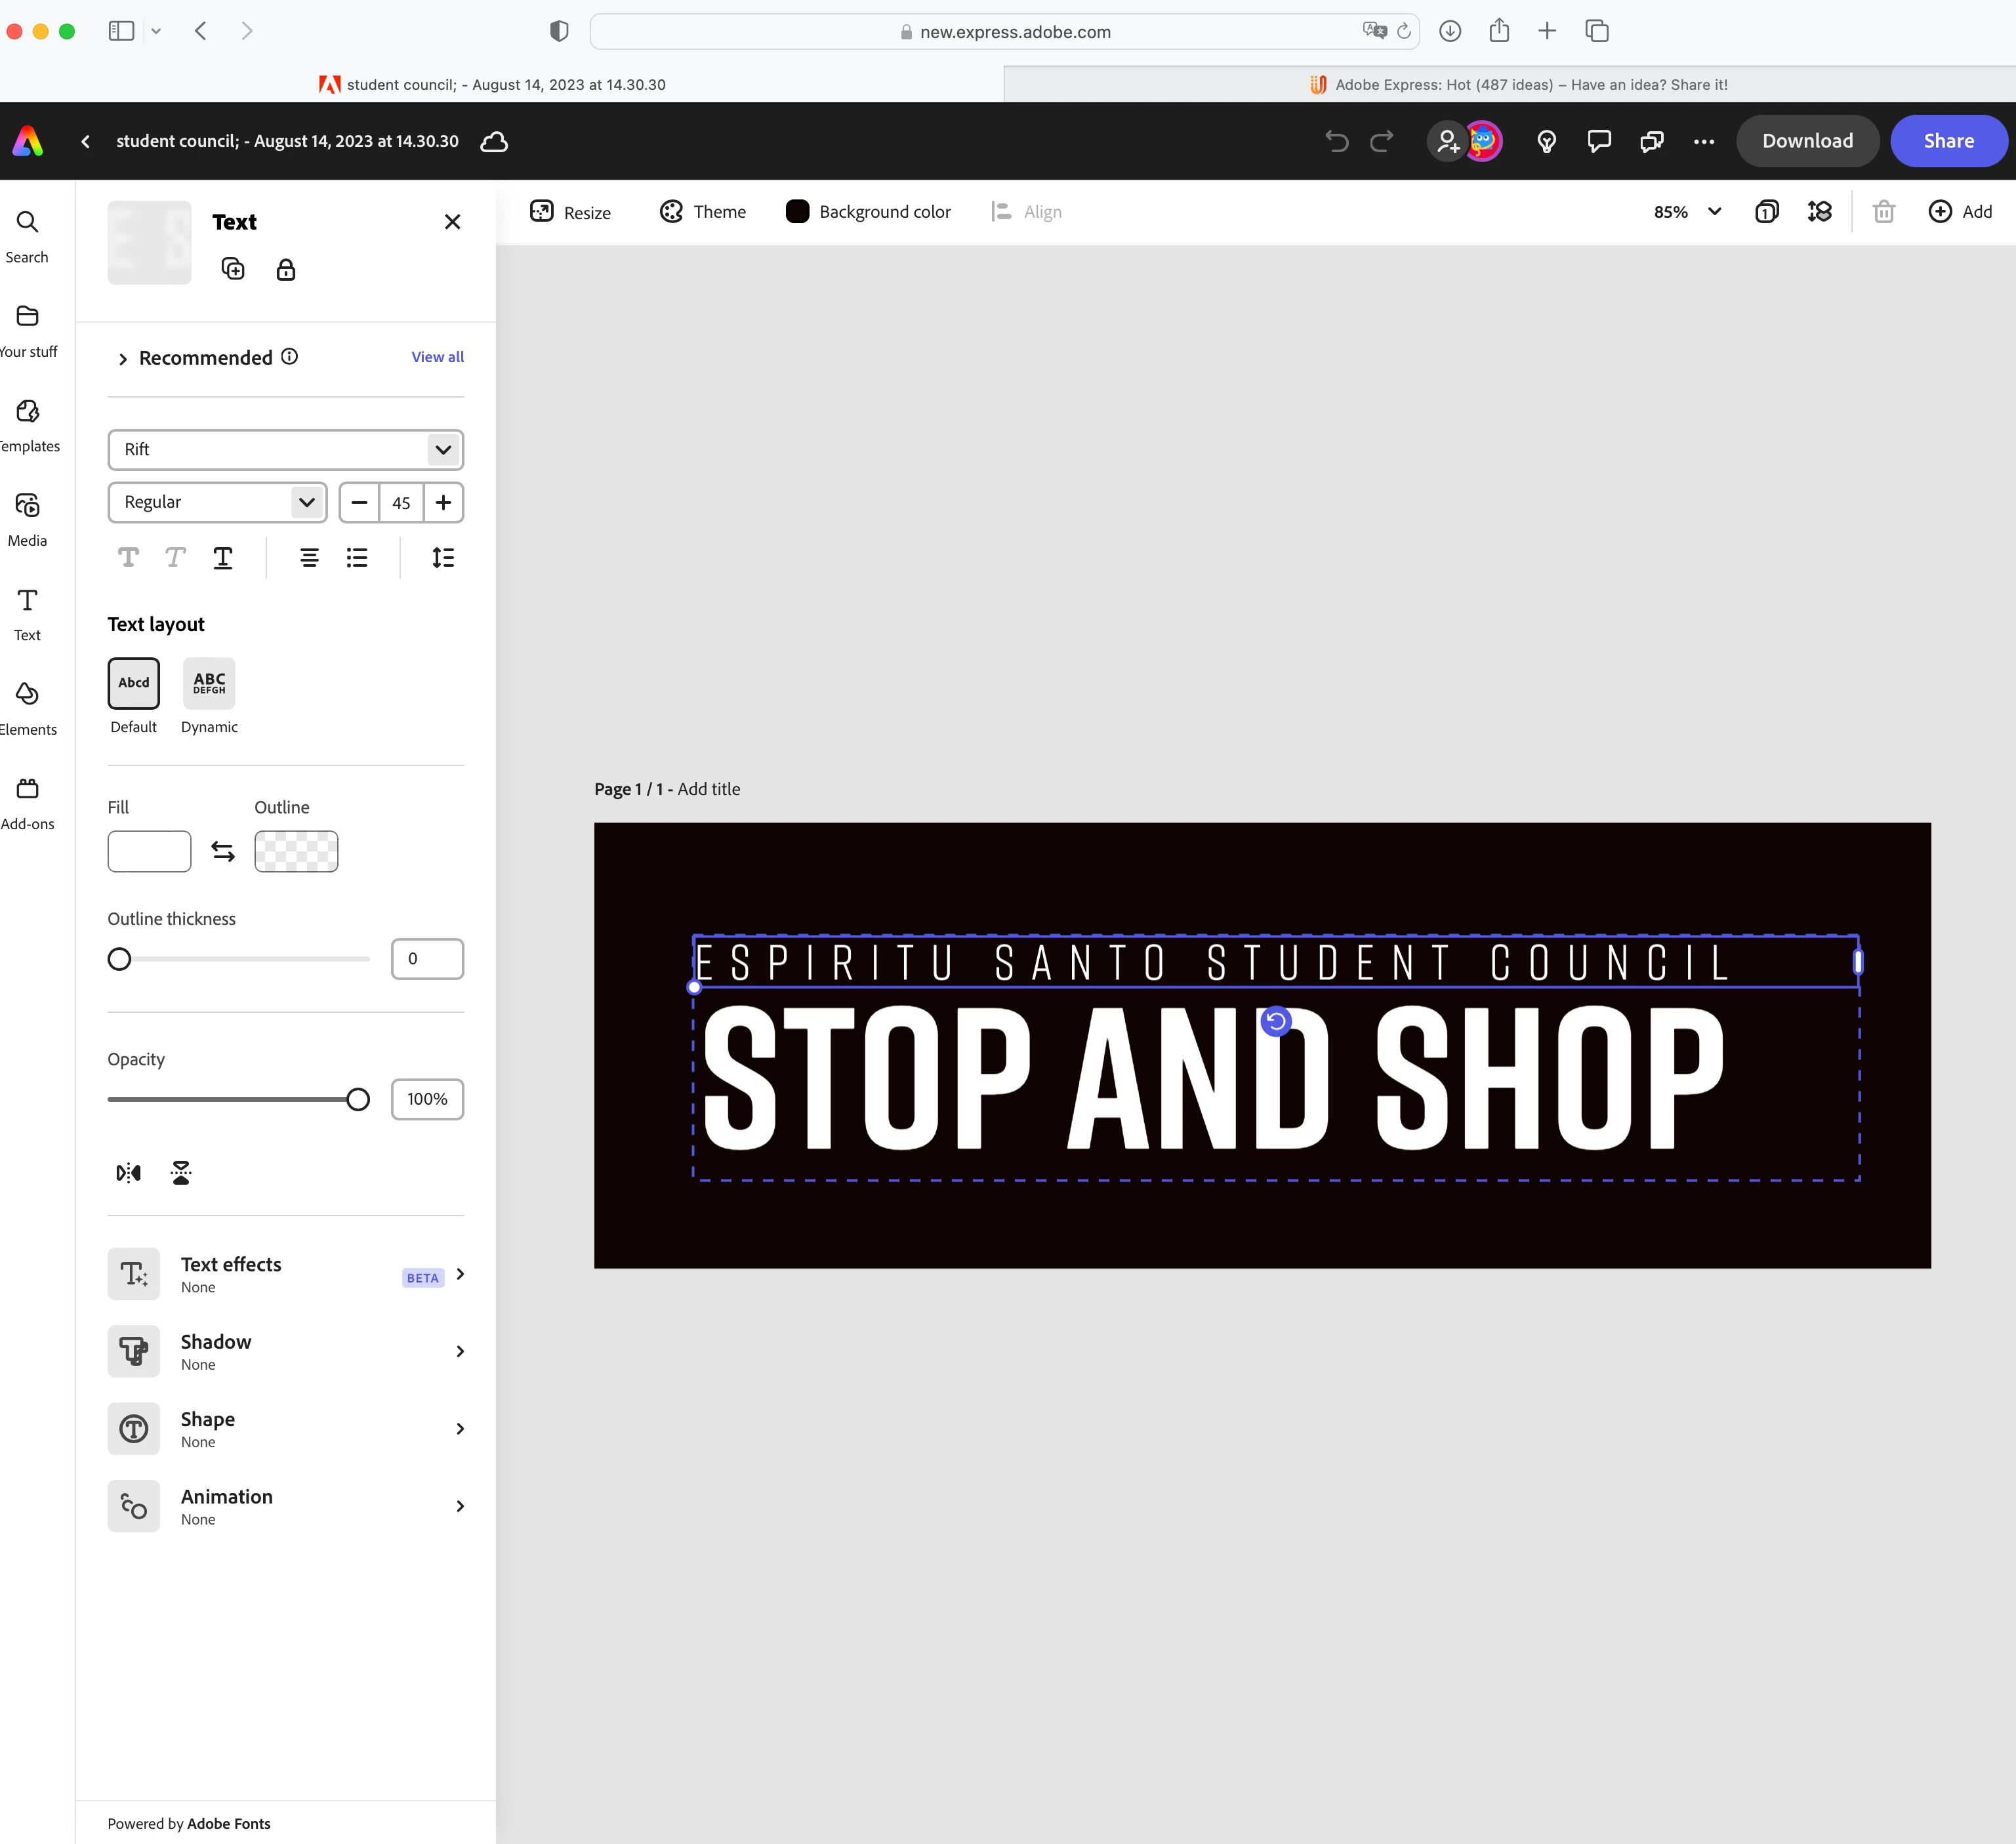This screenshot has width=2016, height=1844.
Task: Click the View all link
Action: tap(438, 357)
